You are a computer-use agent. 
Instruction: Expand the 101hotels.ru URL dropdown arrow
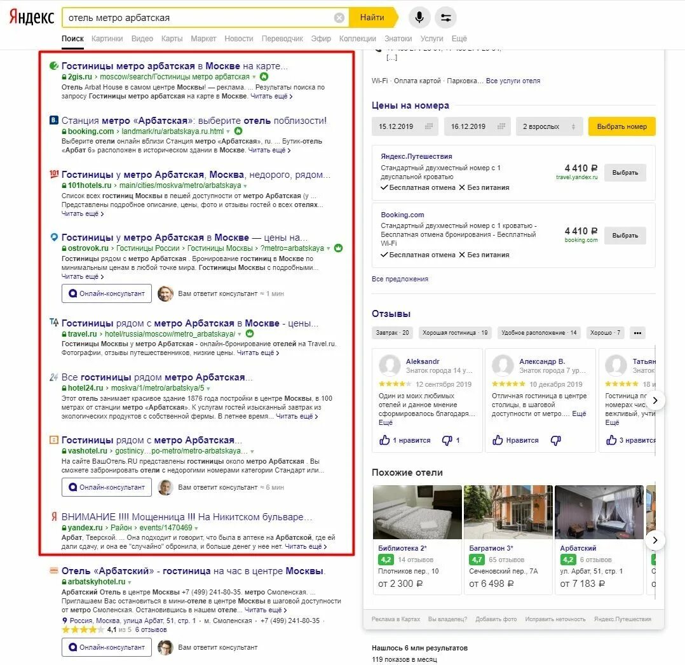coord(245,186)
